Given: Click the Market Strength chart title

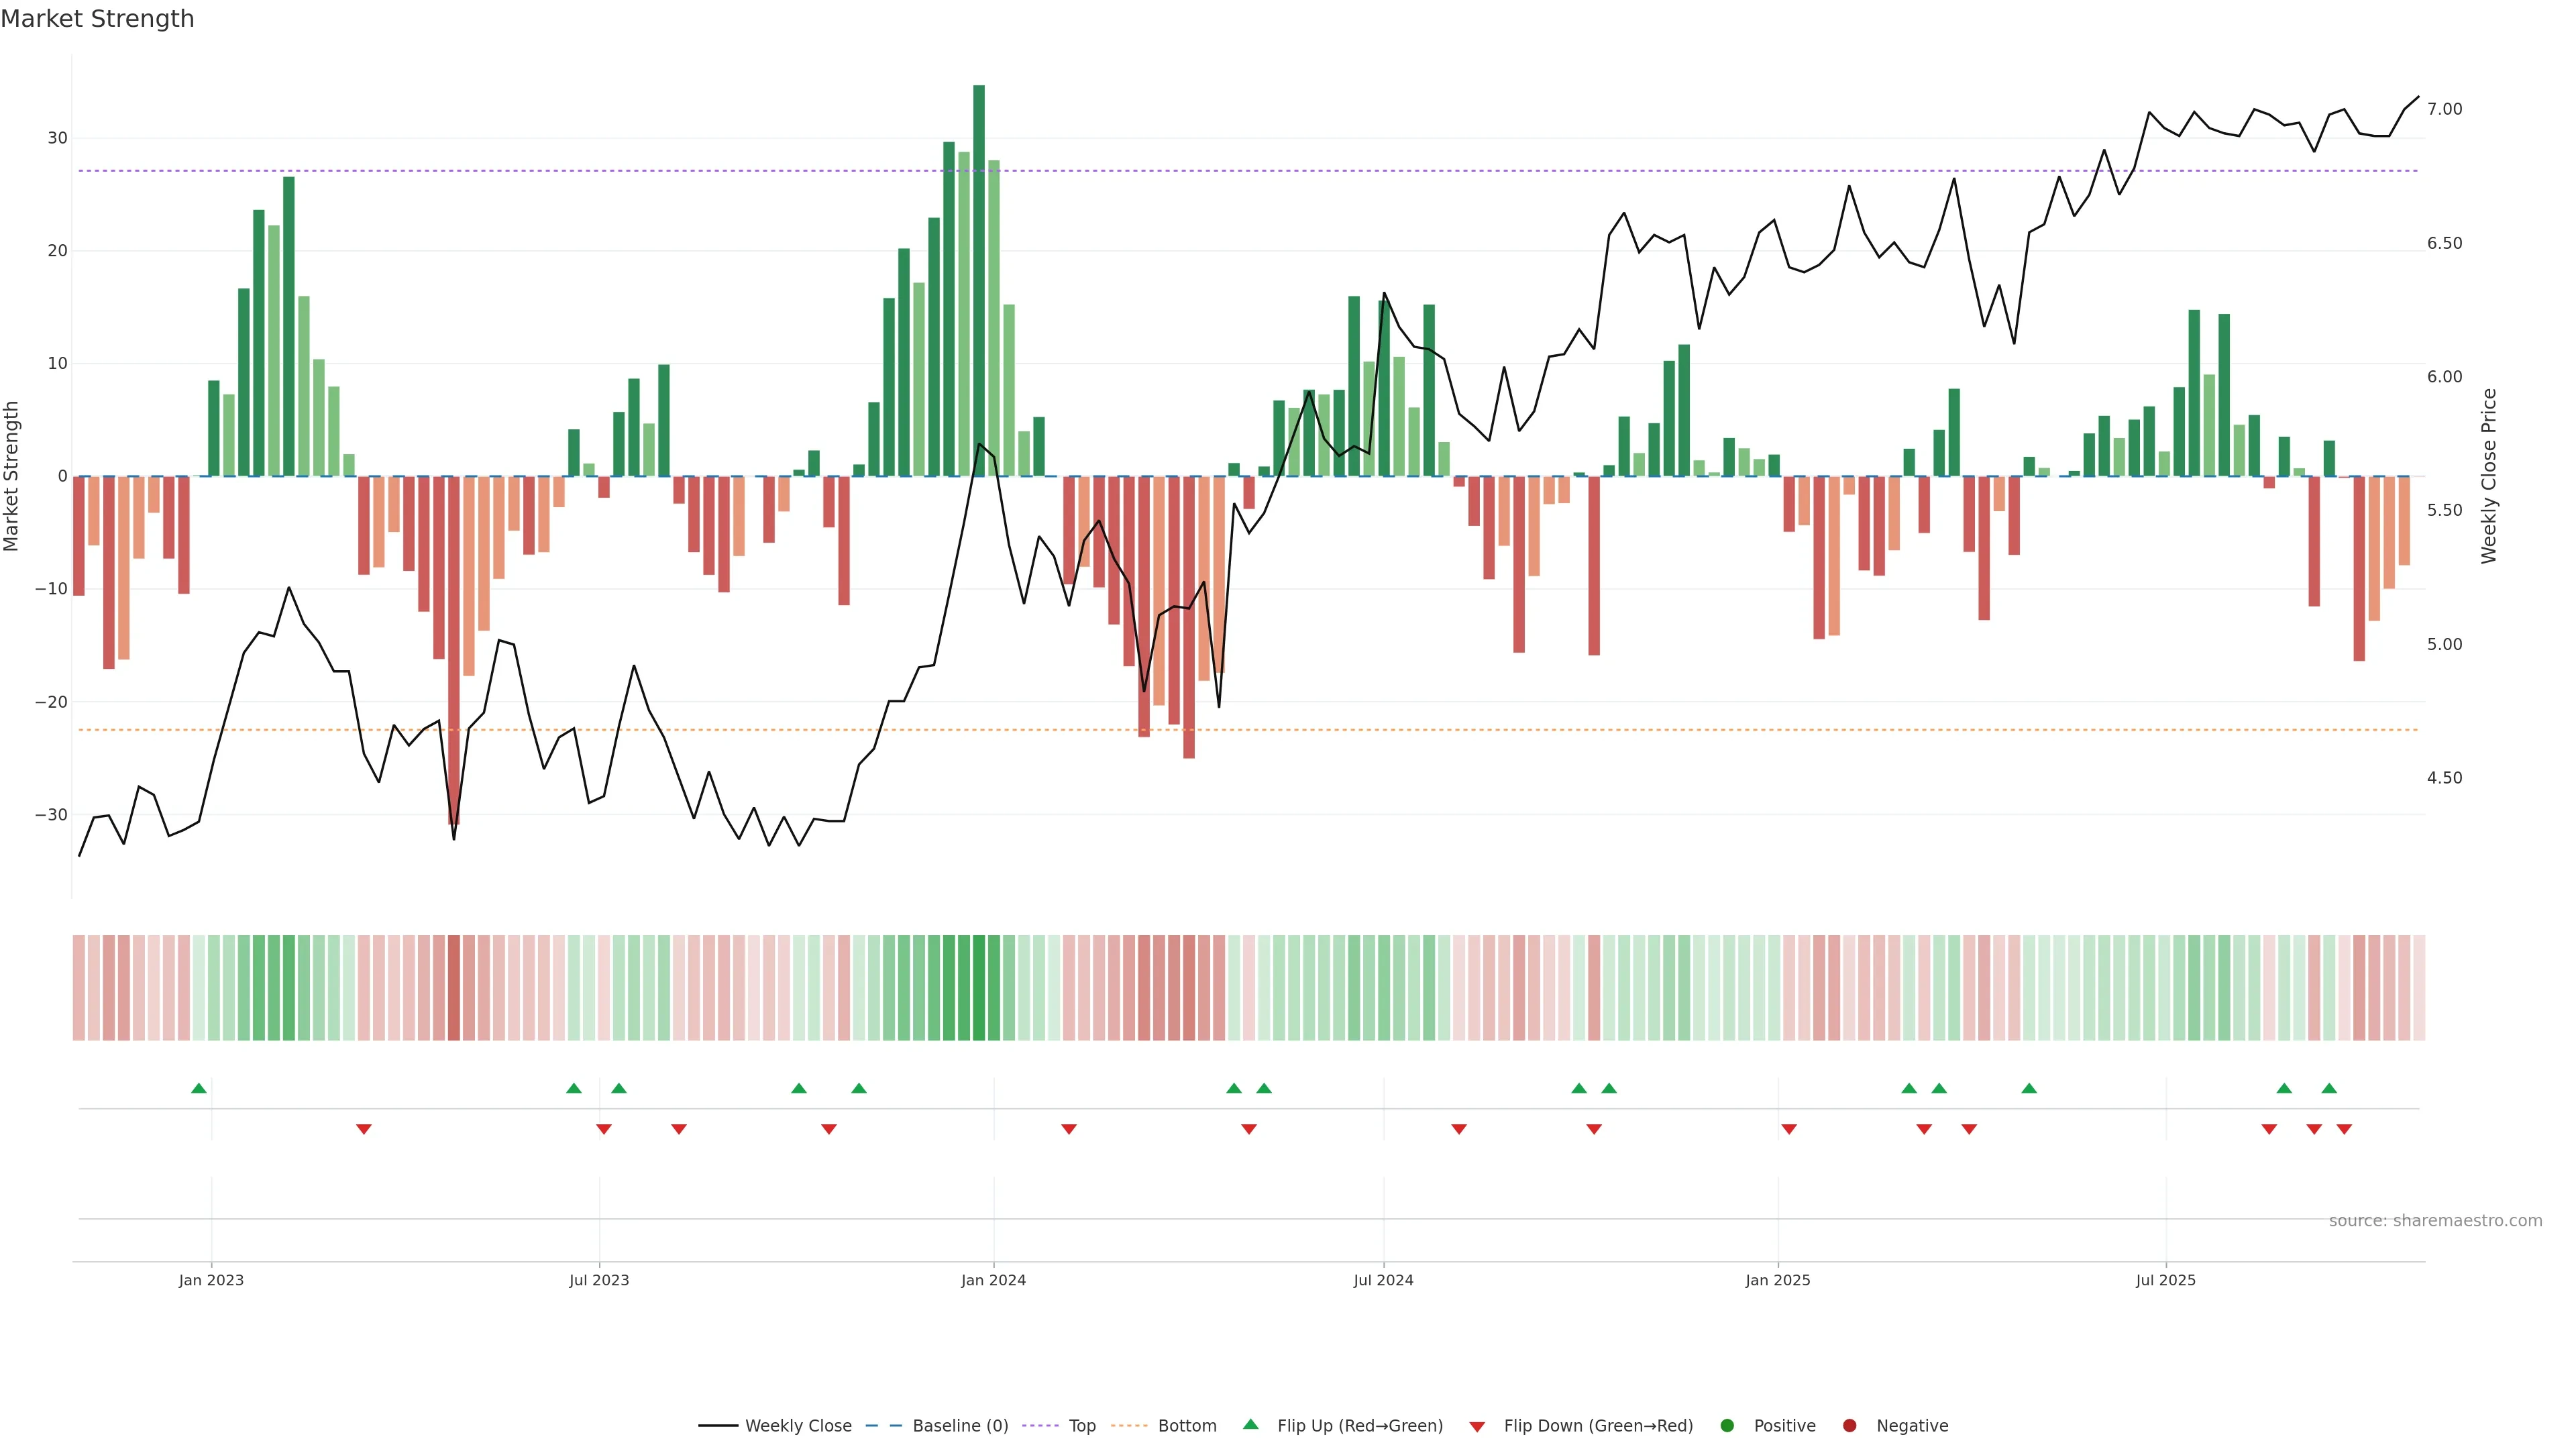Looking at the screenshot, I should [x=97, y=19].
